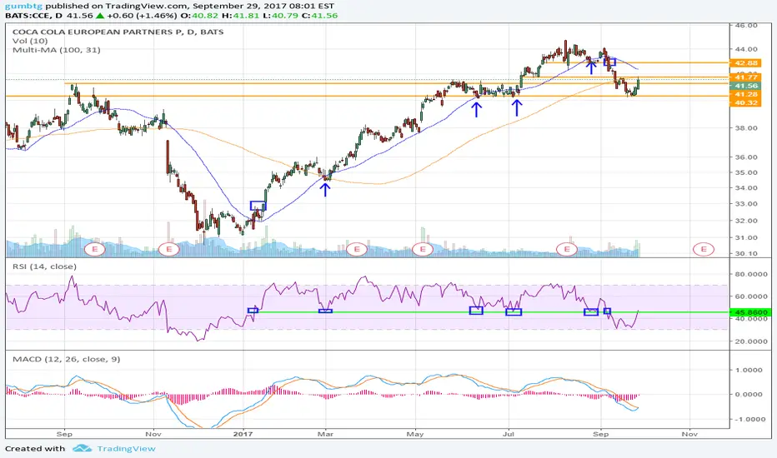Click the MACD (12, 26, close, 9) legend

click(67, 359)
